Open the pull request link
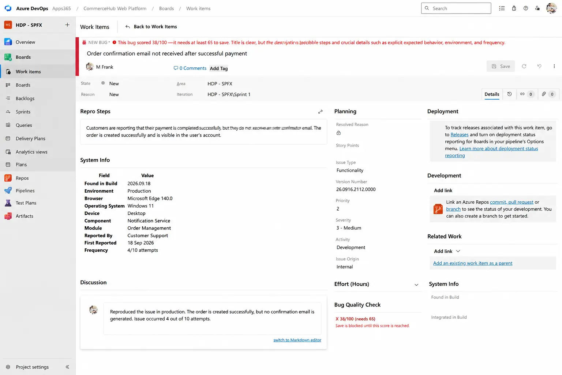The height and width of the screenshot is (375, 562). 521,202
